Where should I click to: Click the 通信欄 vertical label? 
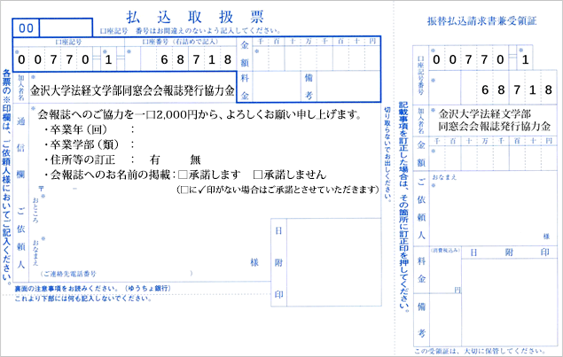[20, 147]
